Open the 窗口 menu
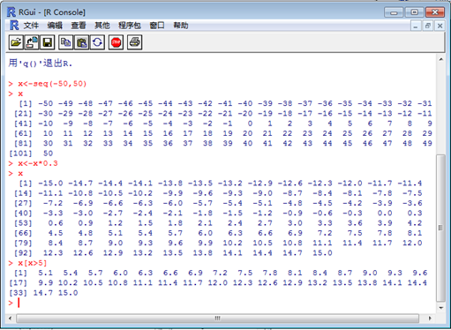The width and height of the screenshot is (451, 330). (x=157, y=26)
